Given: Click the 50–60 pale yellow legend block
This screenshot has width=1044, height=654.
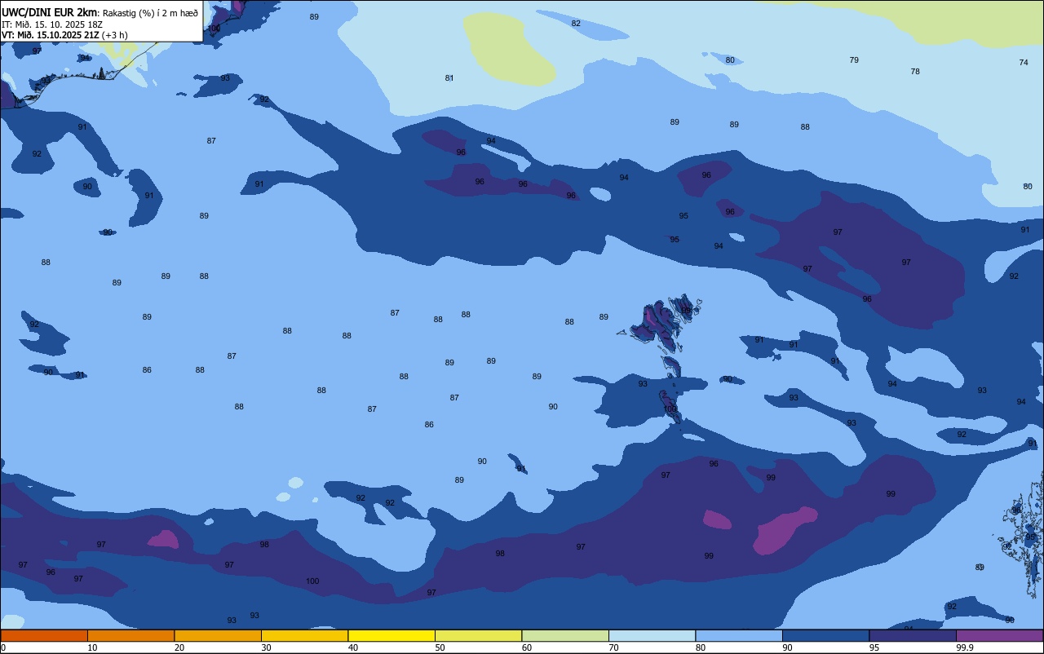Looking at the screenshot, I should coord(478,635).
